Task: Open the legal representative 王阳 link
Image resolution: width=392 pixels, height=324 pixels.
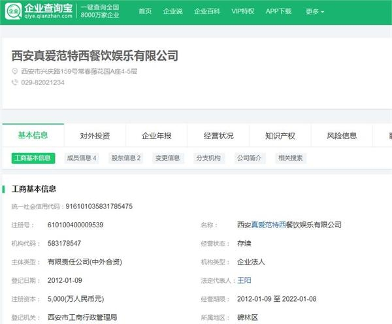Action: [x=244, y=280]
